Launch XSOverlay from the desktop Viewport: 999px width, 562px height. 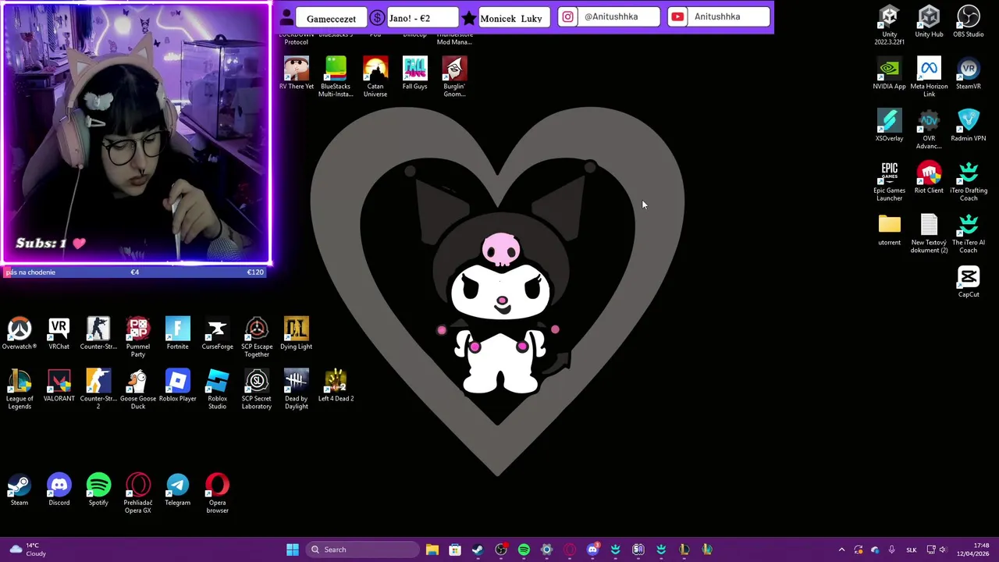point(889,126)
